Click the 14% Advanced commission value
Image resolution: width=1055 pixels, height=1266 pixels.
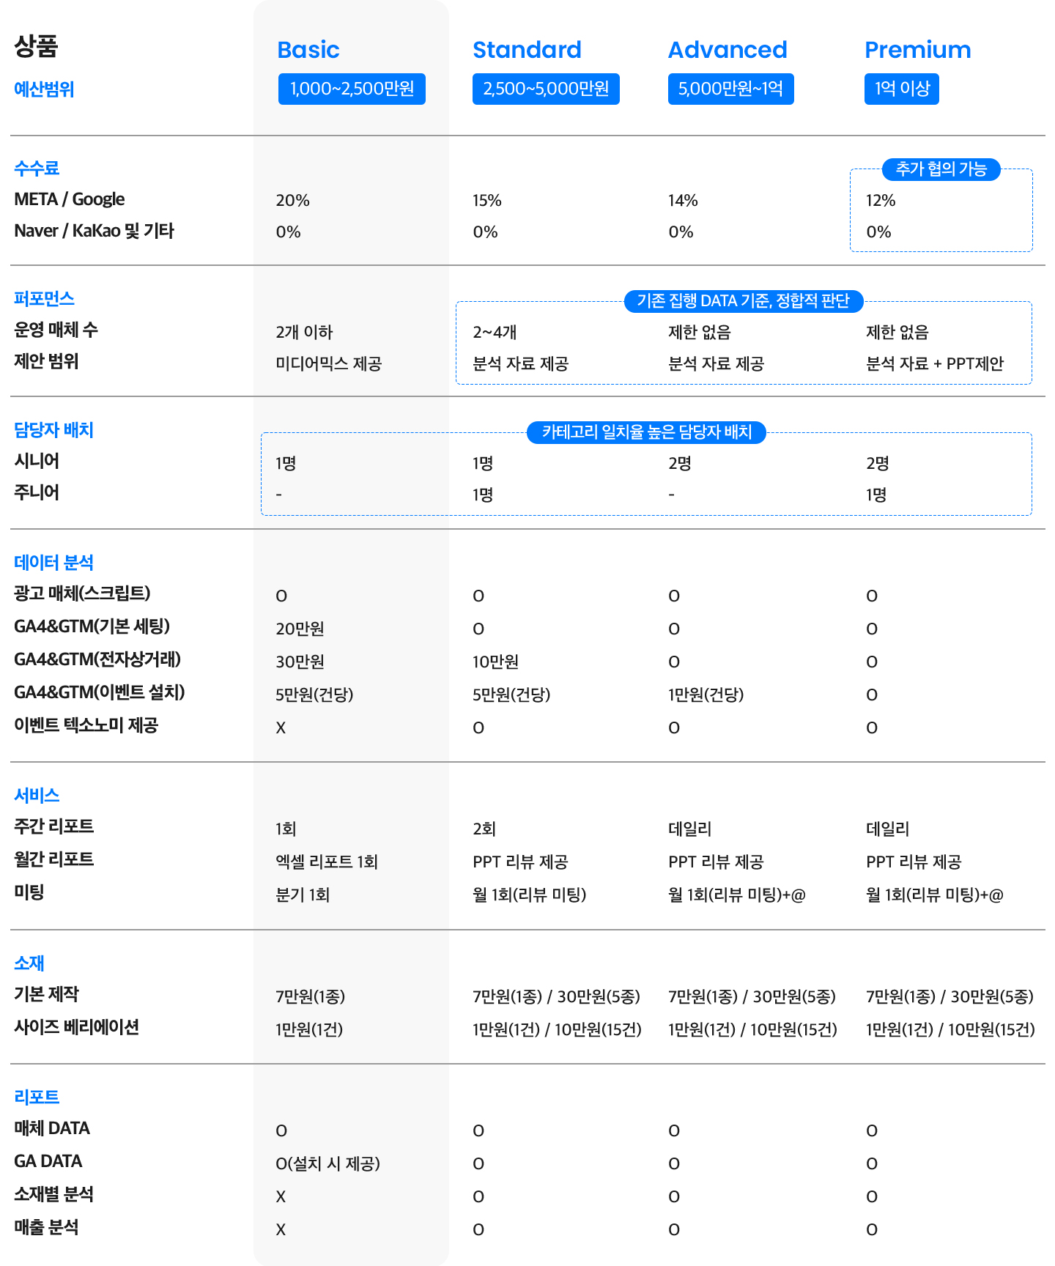point(683,200)
